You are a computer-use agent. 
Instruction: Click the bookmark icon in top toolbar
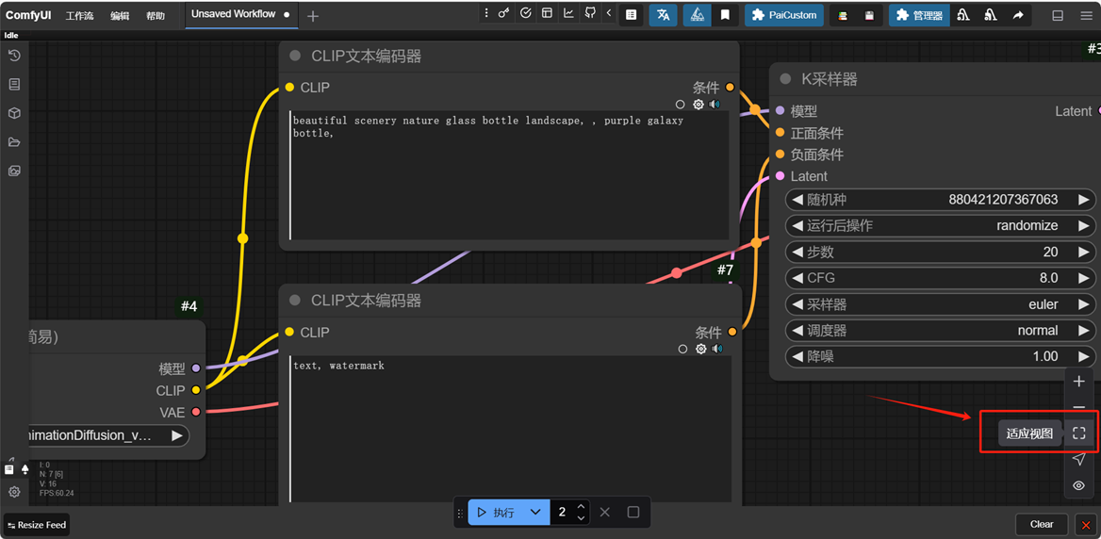(x=725, y=15)
